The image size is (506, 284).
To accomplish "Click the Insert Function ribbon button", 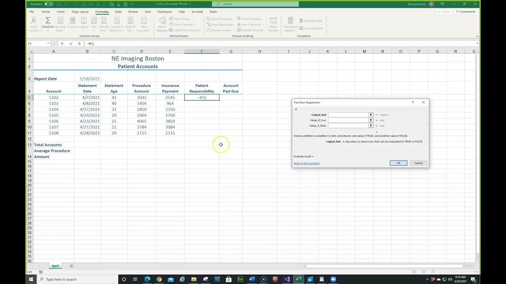I will [33, 25].
